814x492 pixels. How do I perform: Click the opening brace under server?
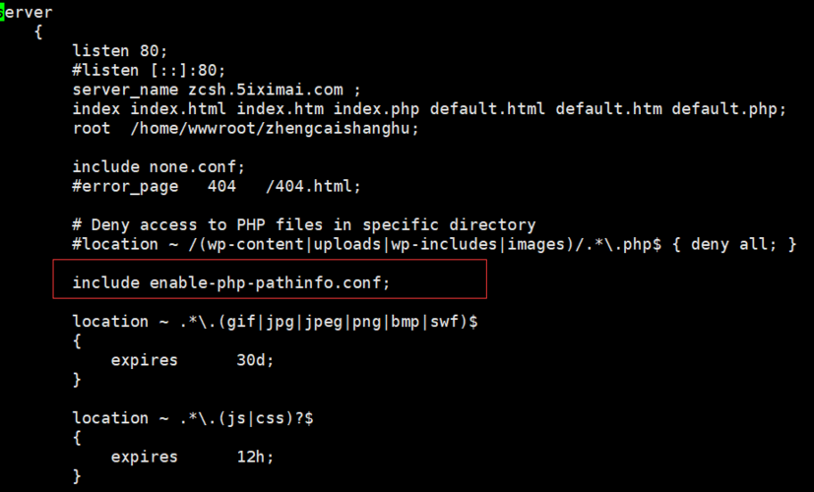(x=38, y=32)
